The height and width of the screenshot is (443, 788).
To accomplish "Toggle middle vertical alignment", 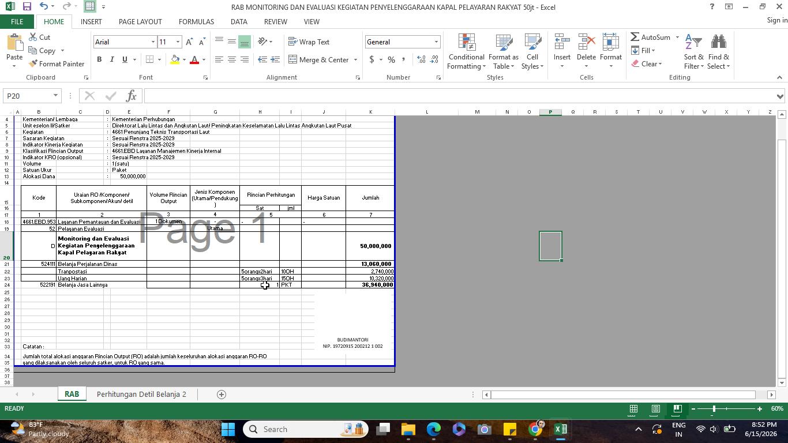I will tap(231, 42).
